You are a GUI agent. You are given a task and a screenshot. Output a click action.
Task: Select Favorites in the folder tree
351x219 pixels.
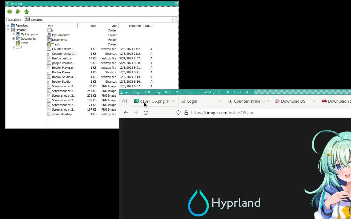point(22,25)
